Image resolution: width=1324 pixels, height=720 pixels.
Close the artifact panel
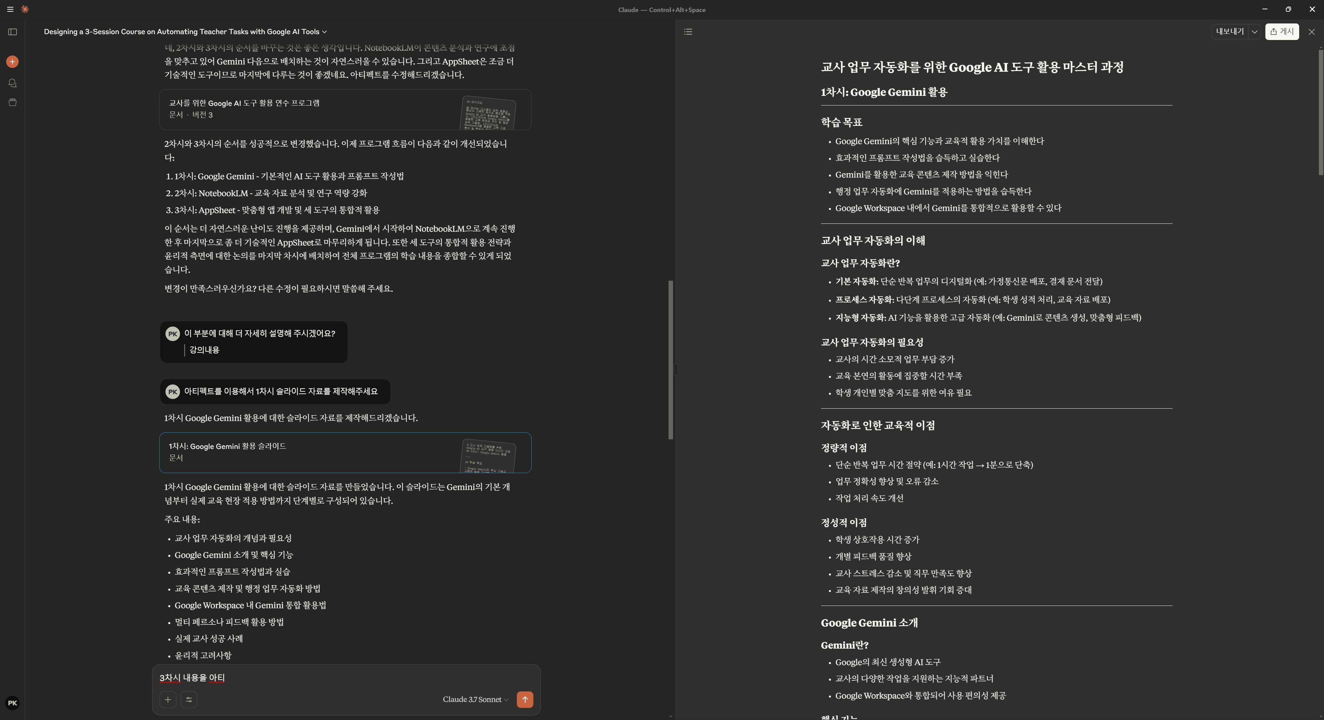click(x=1311, y=32)
